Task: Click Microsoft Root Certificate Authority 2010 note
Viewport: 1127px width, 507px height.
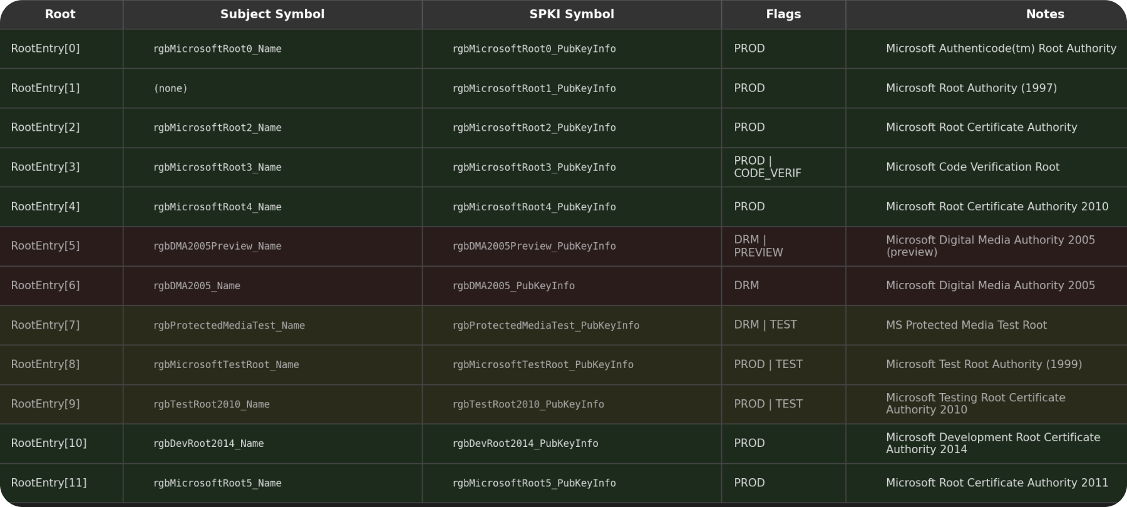Action: point(997,207)
